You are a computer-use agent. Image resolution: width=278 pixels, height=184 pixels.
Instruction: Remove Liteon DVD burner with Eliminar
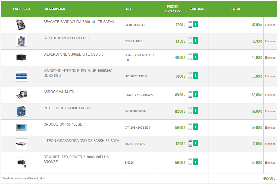pos(270,144)
